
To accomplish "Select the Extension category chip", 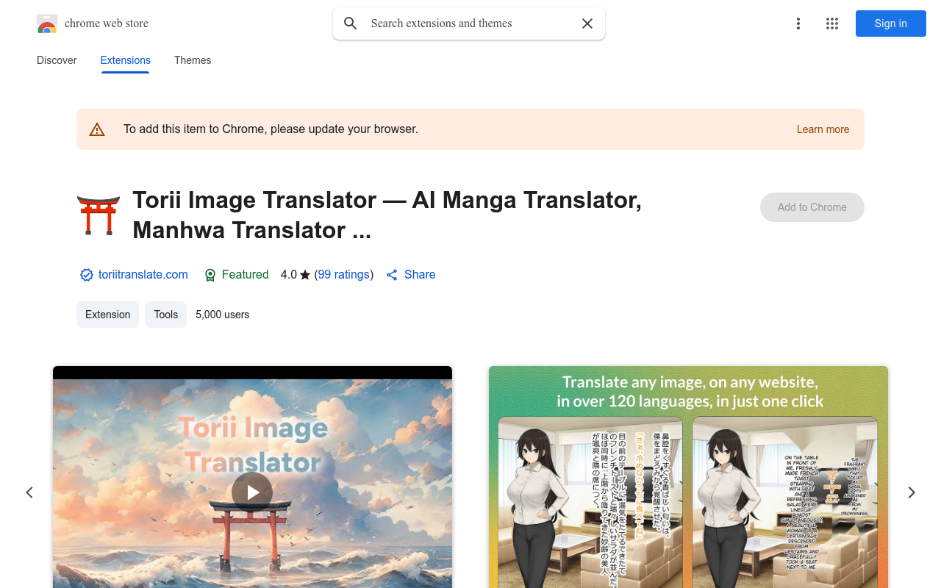I will point(107,315).
